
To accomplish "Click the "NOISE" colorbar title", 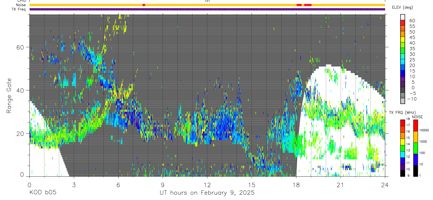I will coord(417,117).
